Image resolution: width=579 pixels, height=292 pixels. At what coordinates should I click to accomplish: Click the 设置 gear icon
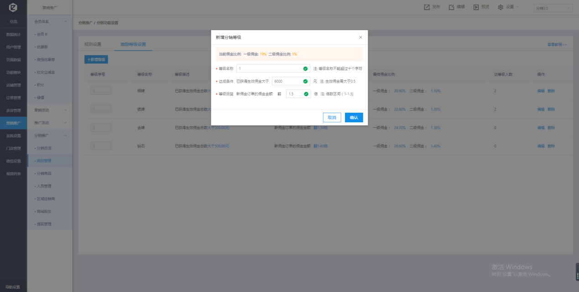click(x=501, y=7)
